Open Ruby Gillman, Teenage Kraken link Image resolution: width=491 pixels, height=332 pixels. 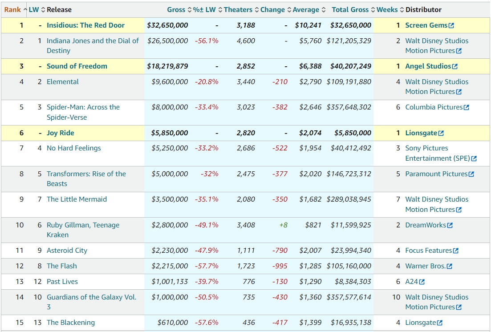pyautogui.click(x=83, y=230)
